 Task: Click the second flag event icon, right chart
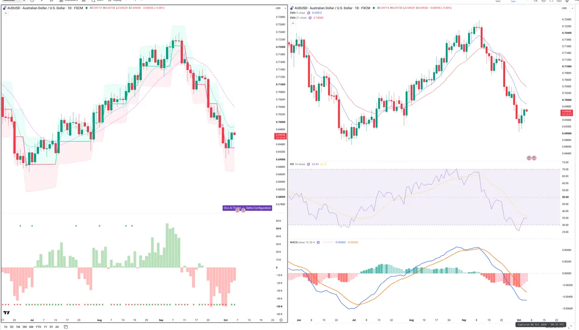point(534,158)
